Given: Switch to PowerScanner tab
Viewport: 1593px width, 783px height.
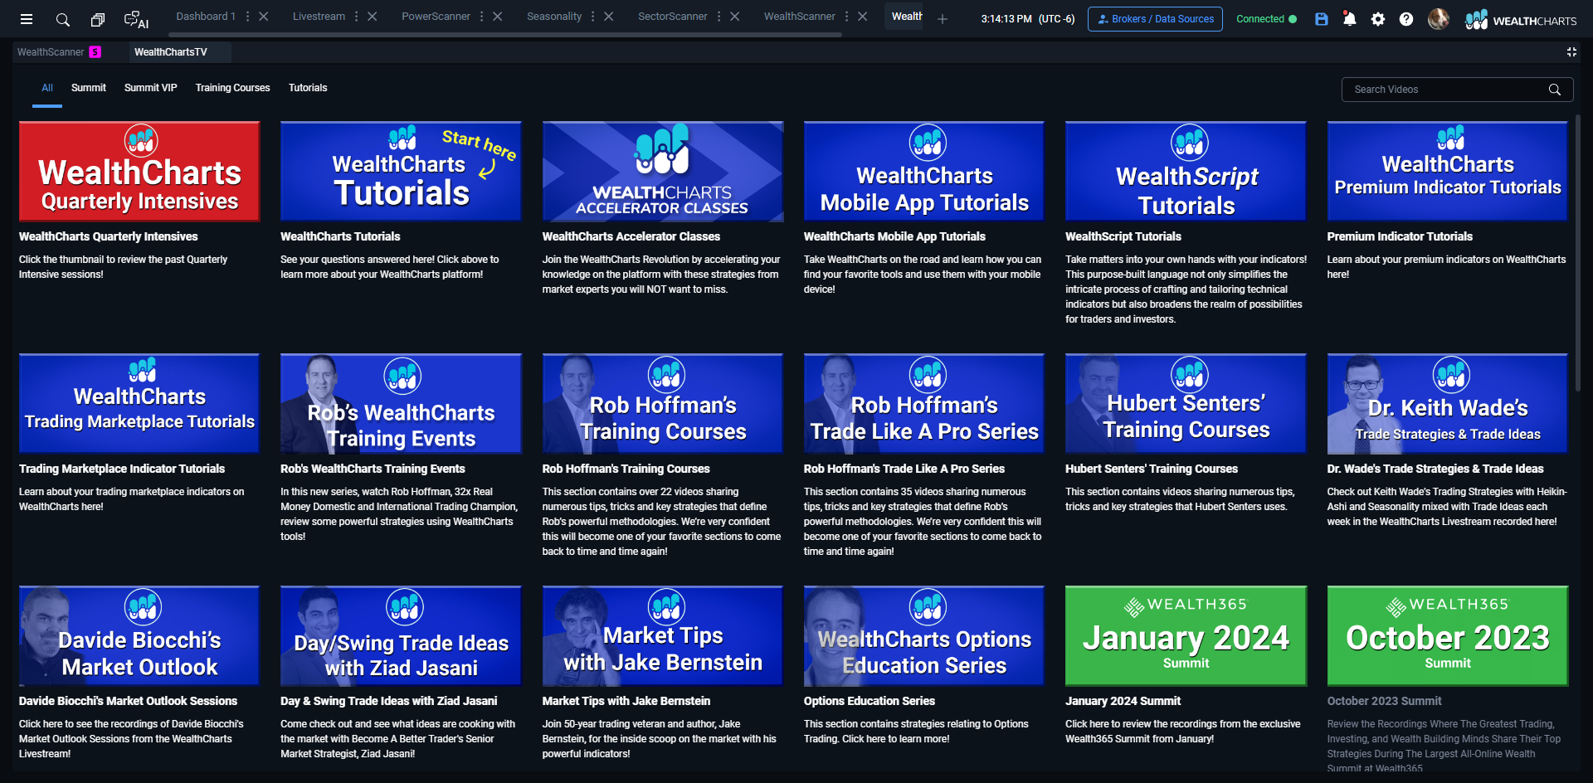Looking at the screenshot, I should tap(436, 17).
